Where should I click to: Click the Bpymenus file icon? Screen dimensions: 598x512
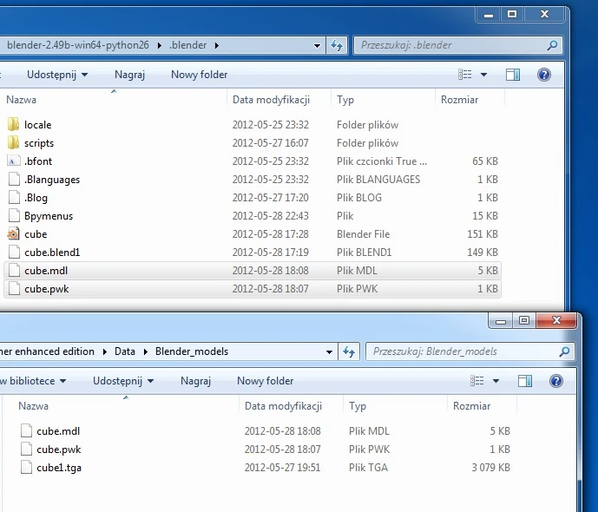(14, 216)
